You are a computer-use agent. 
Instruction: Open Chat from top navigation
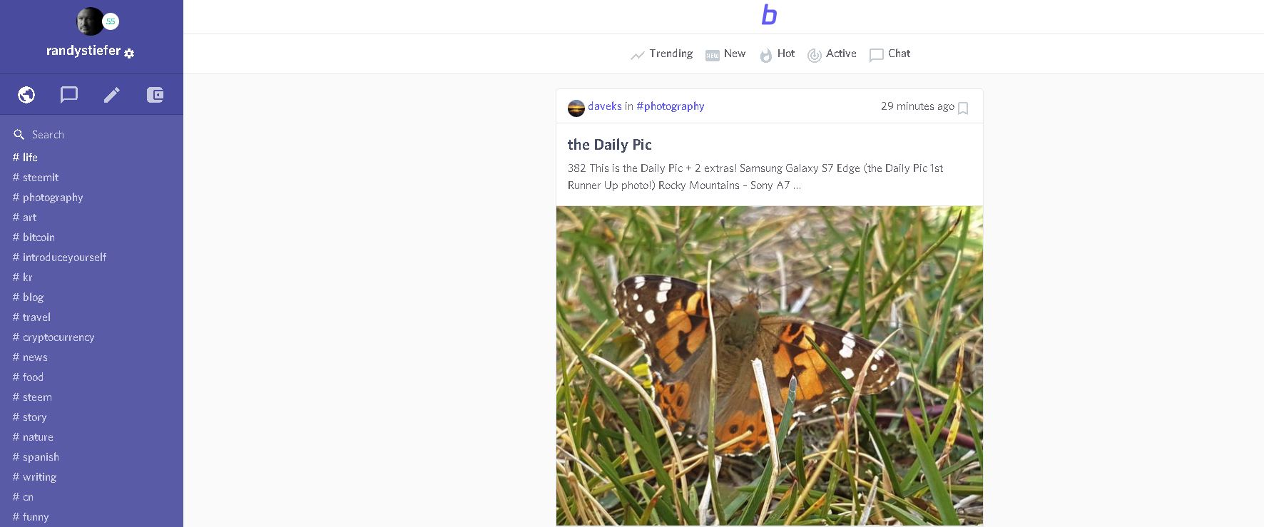[x=890, y=54]
